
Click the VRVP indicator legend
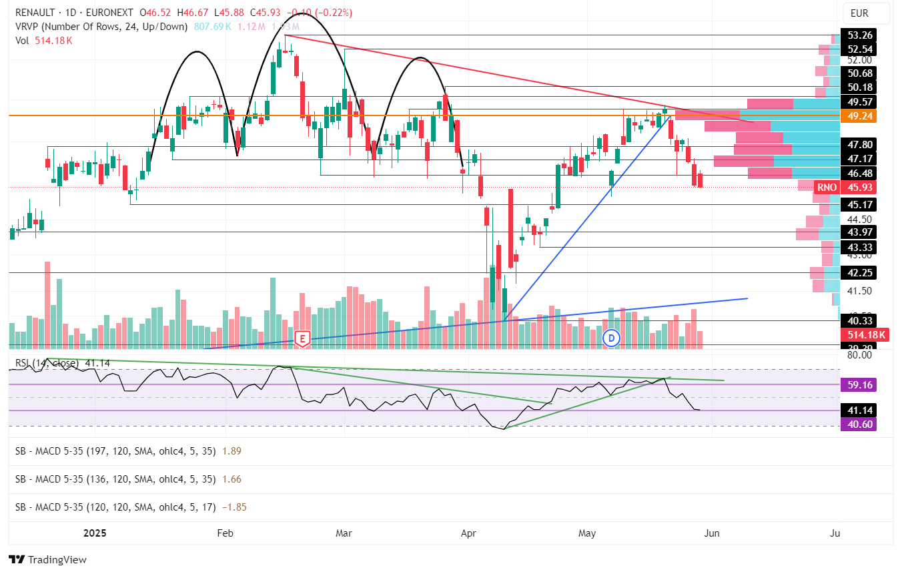click(102, 27)
